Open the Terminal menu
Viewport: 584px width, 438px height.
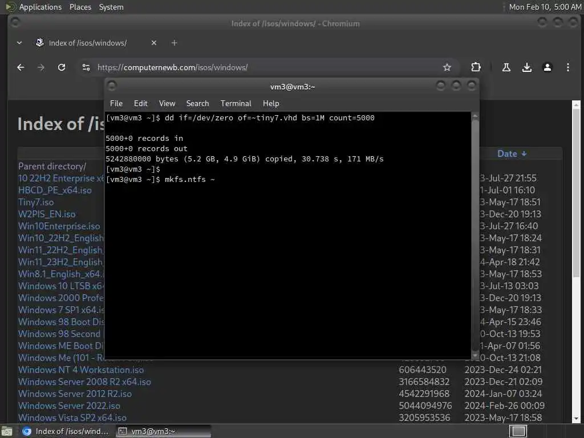point(236,104)
